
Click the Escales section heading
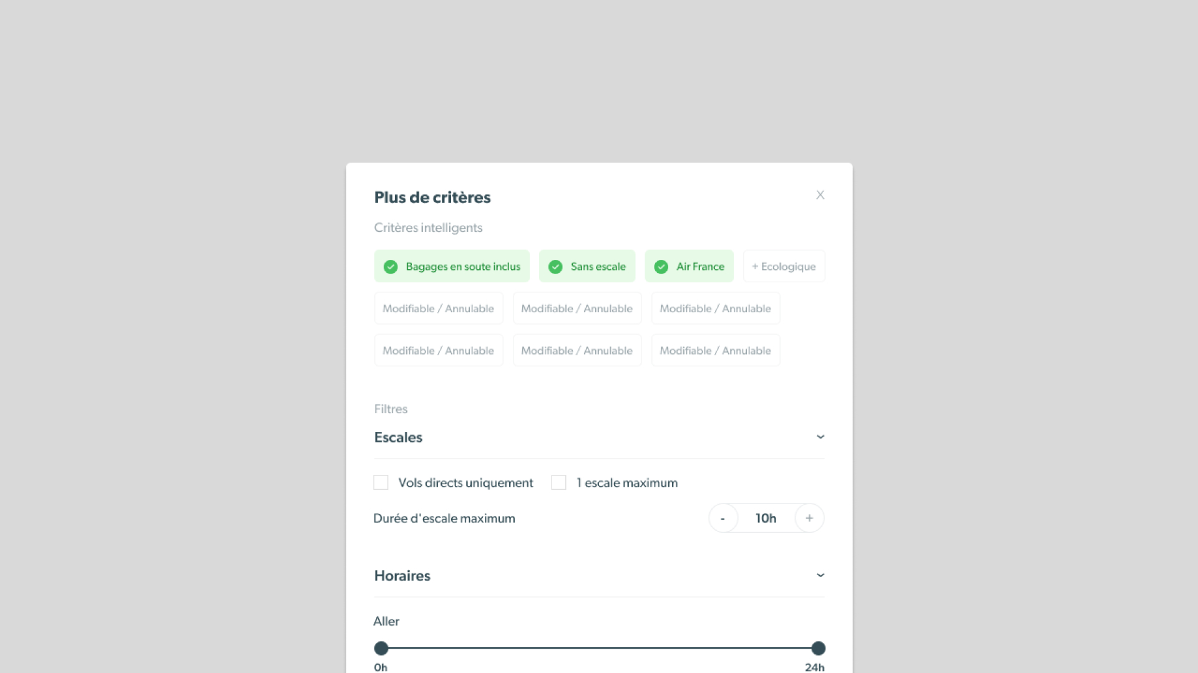398,437
